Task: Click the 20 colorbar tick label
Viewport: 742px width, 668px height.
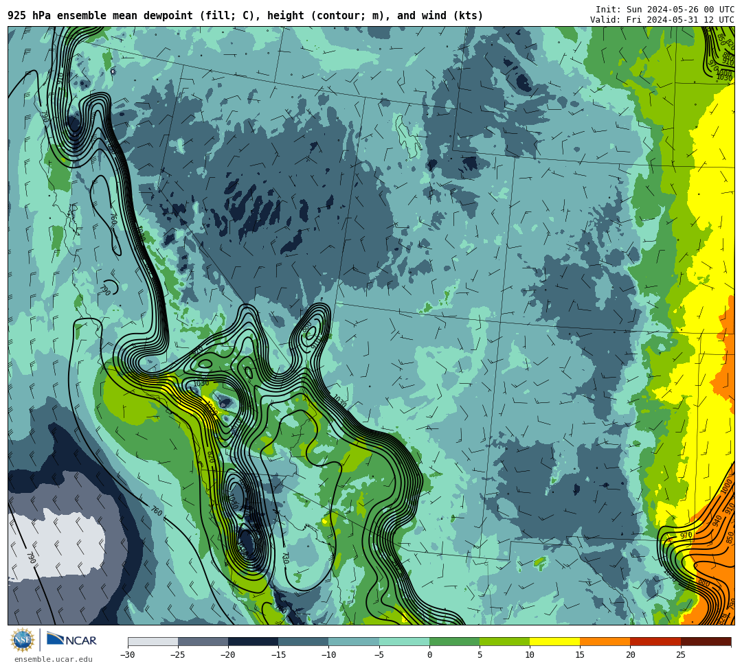Action: 630,655
